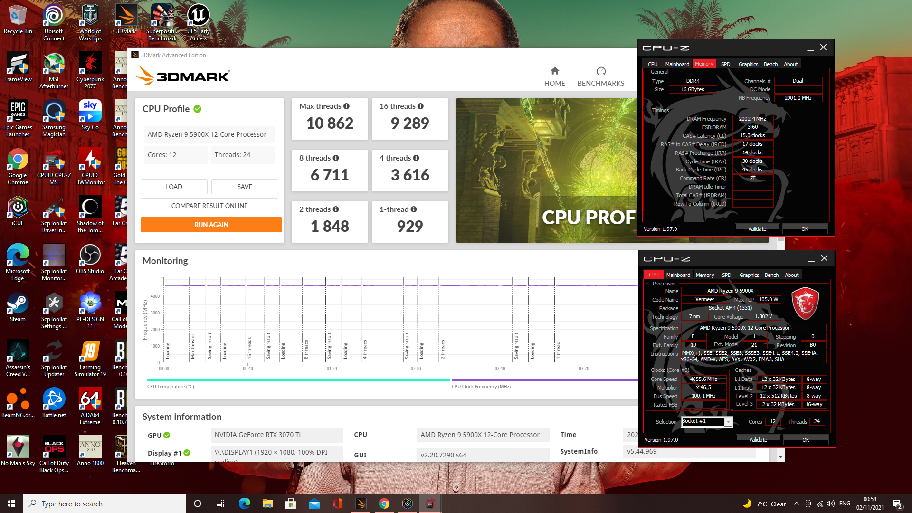Open the notification center in taskbar
This screenshot has height=513, width=912.
coord(897,503)
